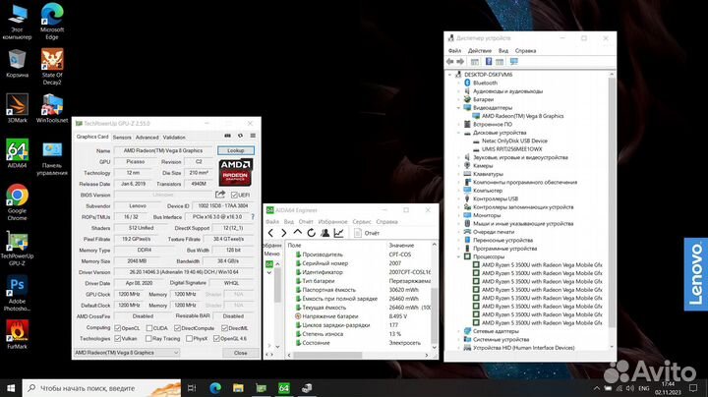Open WinToolsnet desktop shortcut
Image resolution: width=708 pixels, height=397 pixels.
coord(52,108)
